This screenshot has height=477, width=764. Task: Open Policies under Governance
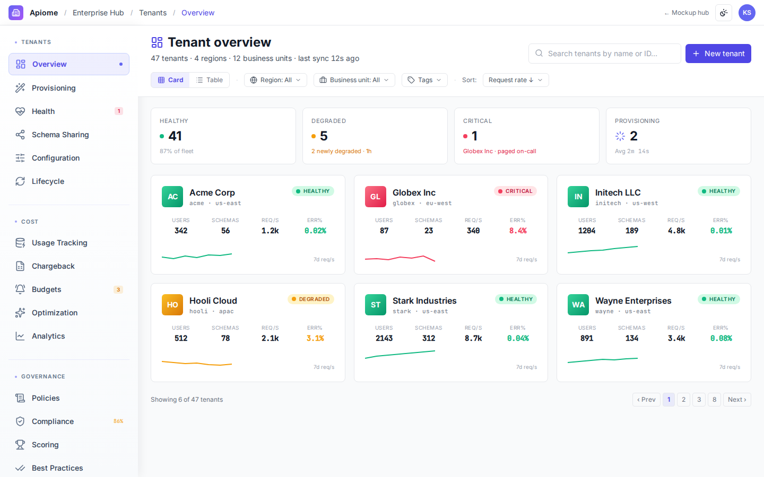[x=69, y=398]
